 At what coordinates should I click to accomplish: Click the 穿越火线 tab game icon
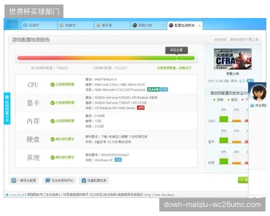[x=135, y=25]
